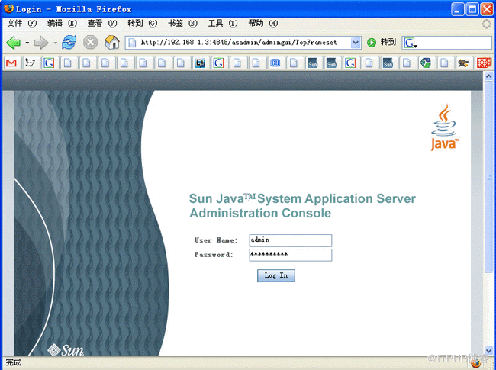Viewport: 496px width, 370px height.
Task: Click the User Name input field
Action: pos(291,240)
